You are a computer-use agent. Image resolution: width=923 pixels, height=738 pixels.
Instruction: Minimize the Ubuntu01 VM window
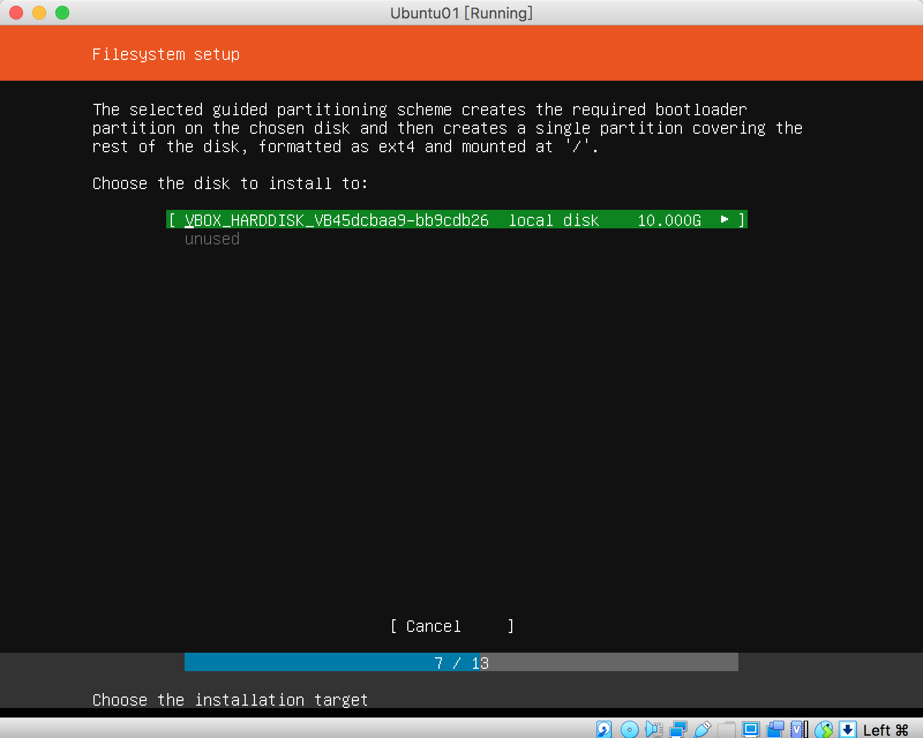(x=39, y=13)
